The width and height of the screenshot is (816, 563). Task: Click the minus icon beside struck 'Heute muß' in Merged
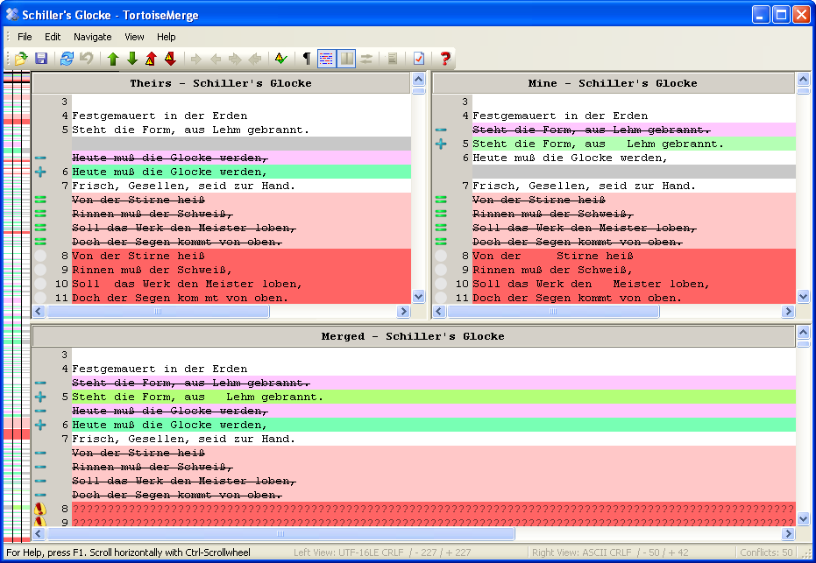(40, 411)
